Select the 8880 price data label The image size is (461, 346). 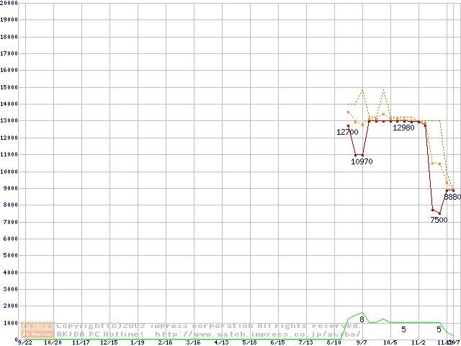pos(452,196)
